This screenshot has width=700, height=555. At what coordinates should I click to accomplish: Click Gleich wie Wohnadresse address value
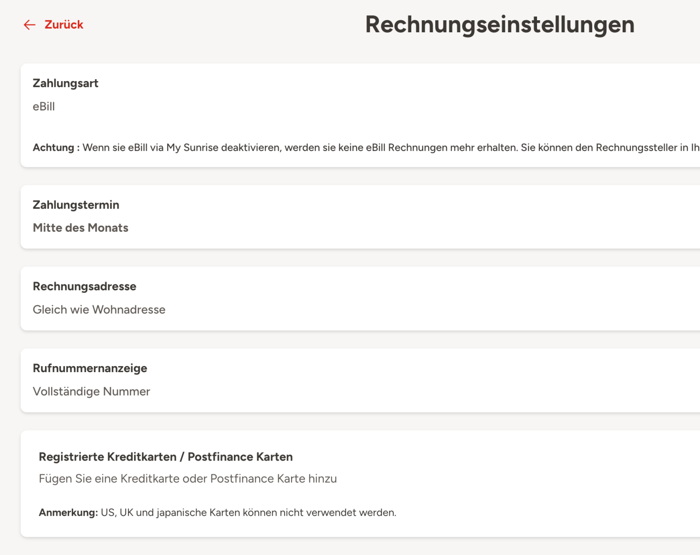click(x=99, y=310)
